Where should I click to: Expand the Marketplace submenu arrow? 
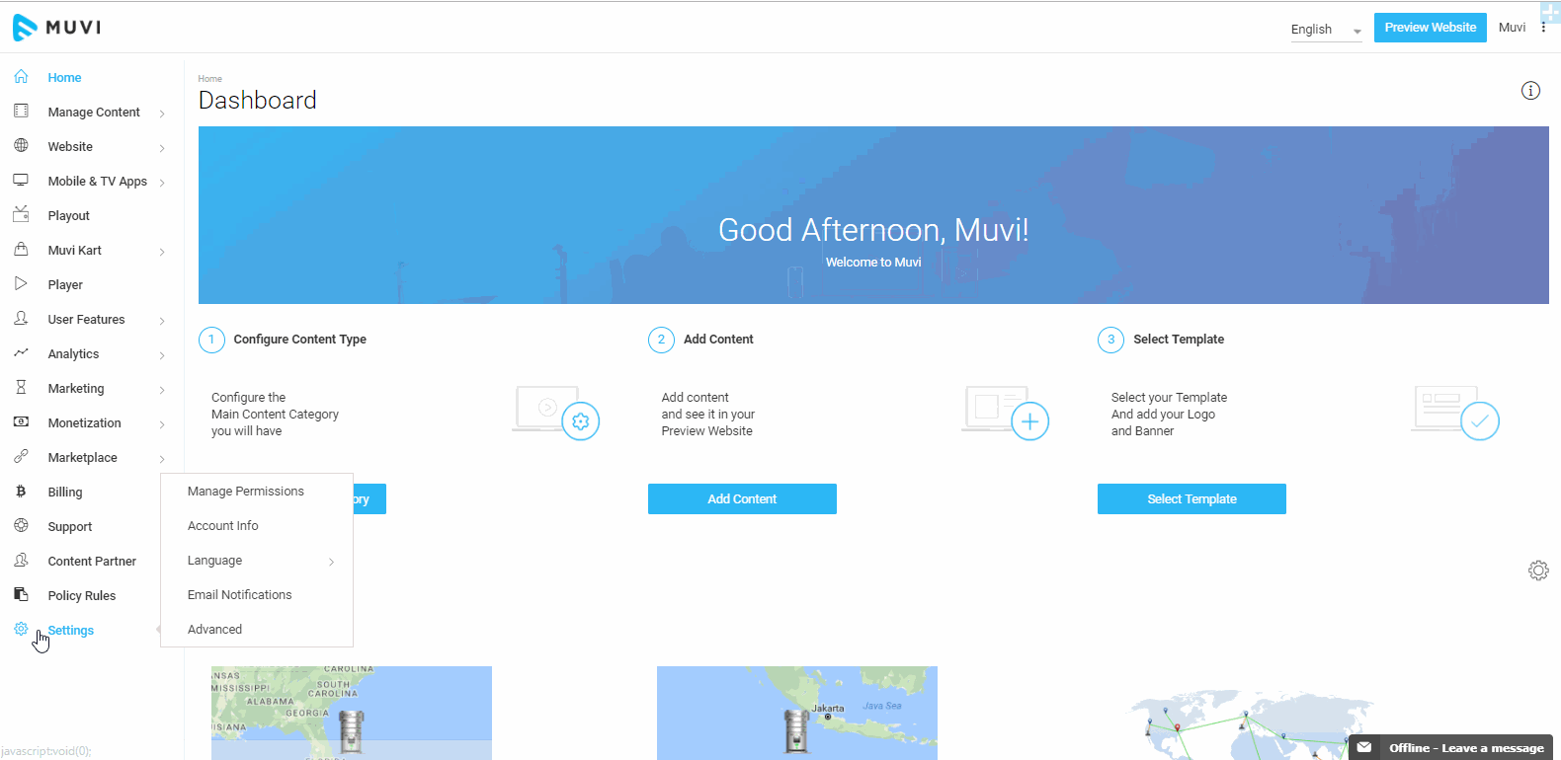[x=162, y=459]
